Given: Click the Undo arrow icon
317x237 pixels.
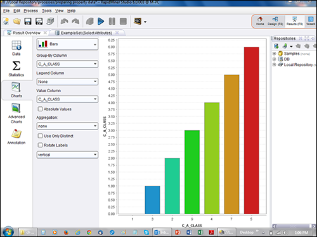Looking at the screenshot, I should tap(64, 21).
